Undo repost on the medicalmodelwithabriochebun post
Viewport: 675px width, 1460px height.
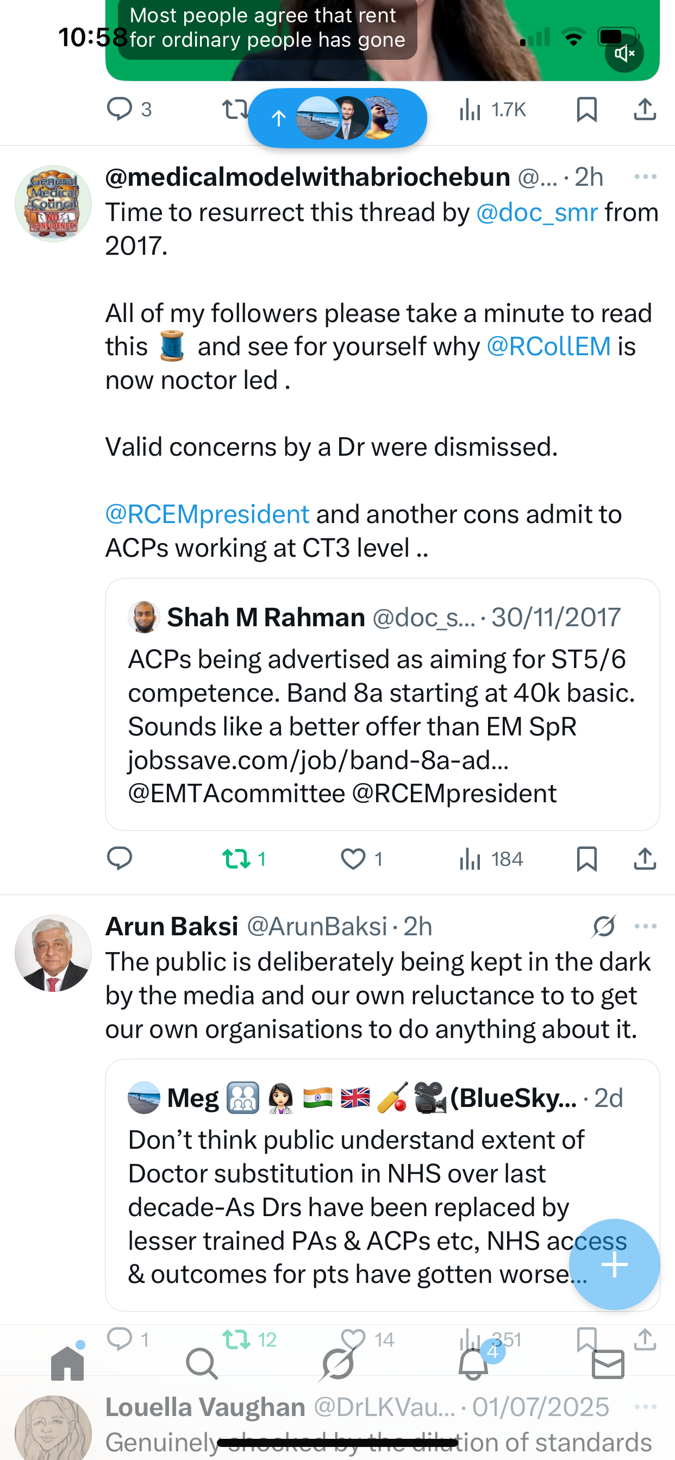pos(236,859)
